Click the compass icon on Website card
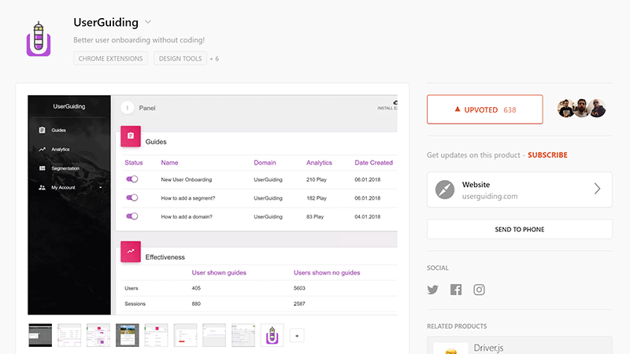630x354 pixels. (x=445, y=190)
